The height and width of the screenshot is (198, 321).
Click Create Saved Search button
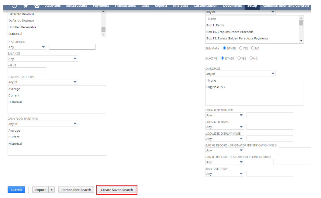pyautogui.click(x=117, y=190)
